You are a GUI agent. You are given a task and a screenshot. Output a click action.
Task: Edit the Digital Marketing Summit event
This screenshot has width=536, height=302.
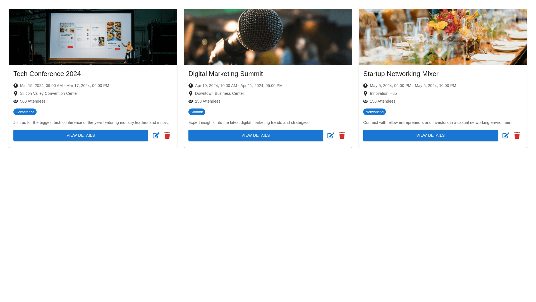tap(331, 136)
